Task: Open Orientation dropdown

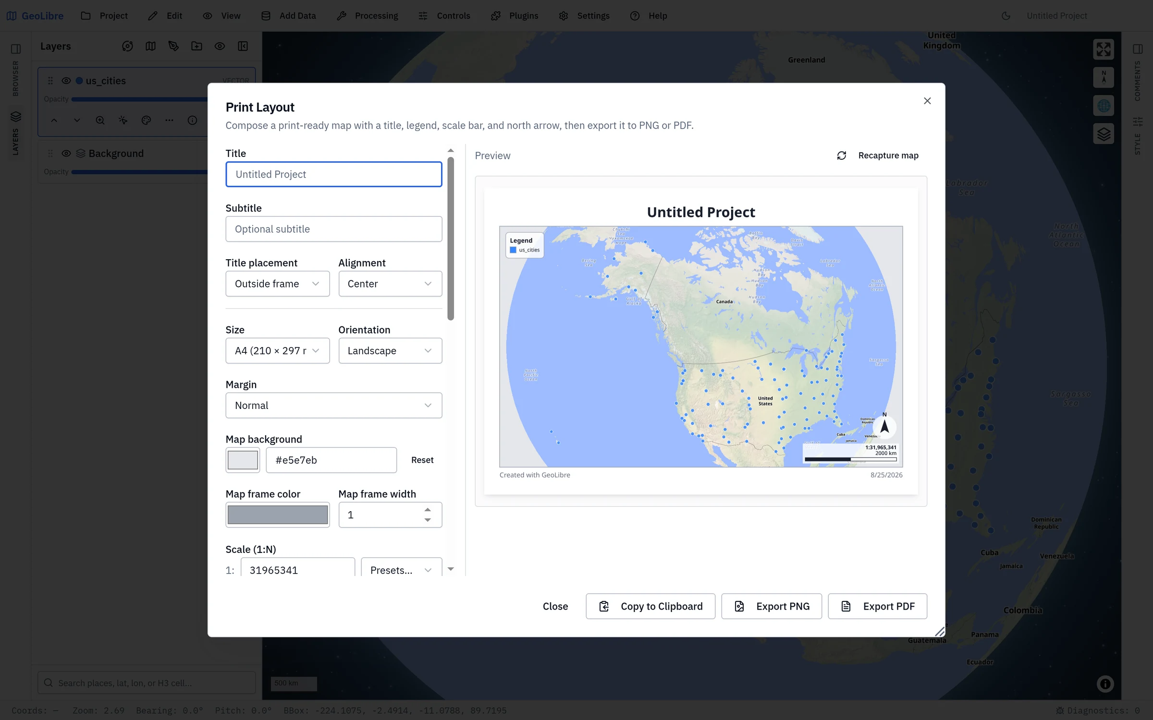Action: point(390,351)
